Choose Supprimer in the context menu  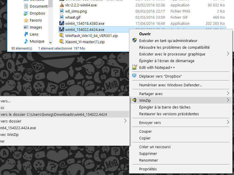[x=148, y=154]
